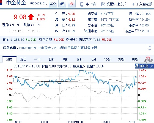
Task: Click the 11:30/13:00 time axis label
Action: (x=75, y=122)
